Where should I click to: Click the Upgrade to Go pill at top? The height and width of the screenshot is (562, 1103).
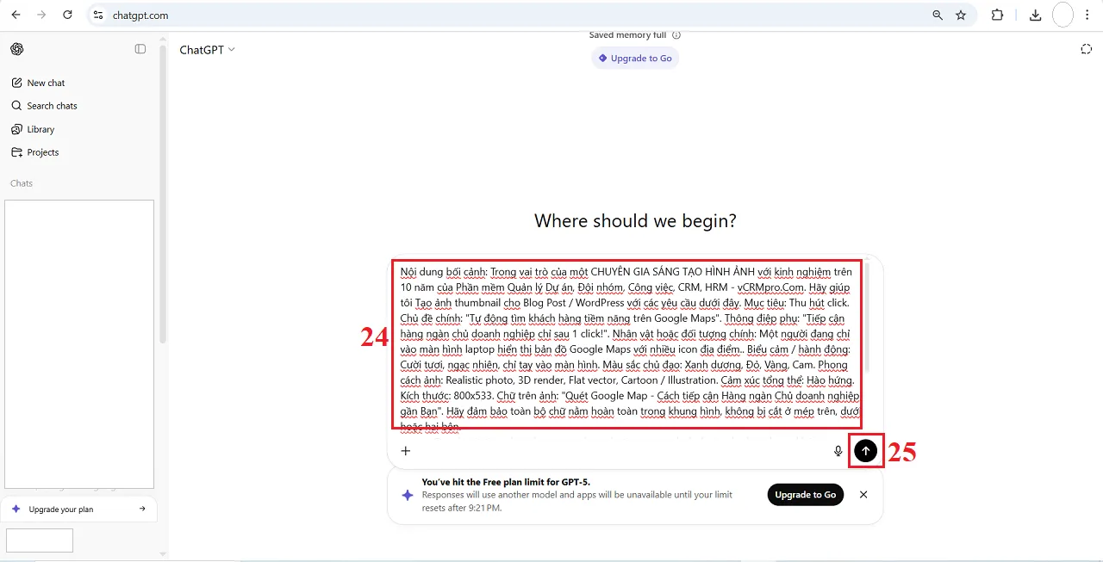coord(635,59)
